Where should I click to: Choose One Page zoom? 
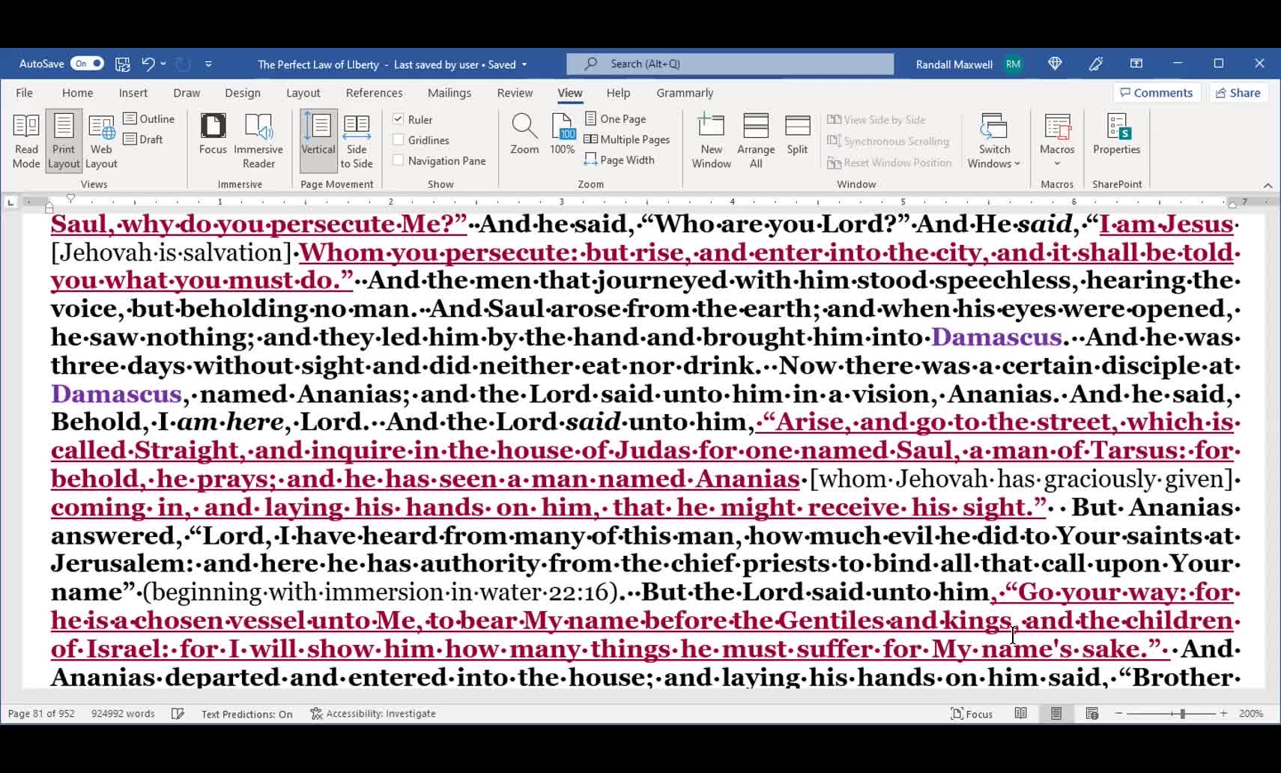pos(615,118)
